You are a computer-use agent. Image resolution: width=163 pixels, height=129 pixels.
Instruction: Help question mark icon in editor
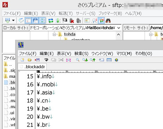click(117, 60)
